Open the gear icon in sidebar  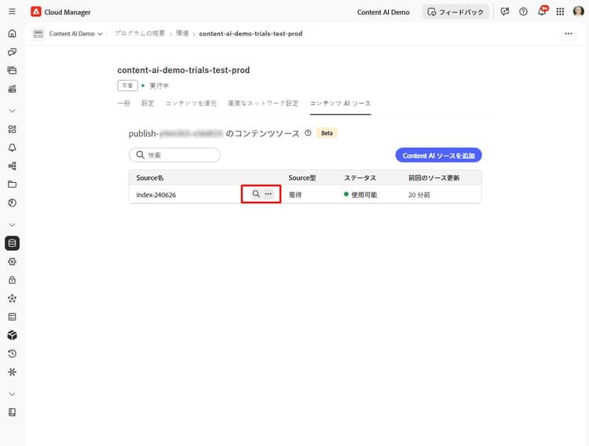(12, 261)
